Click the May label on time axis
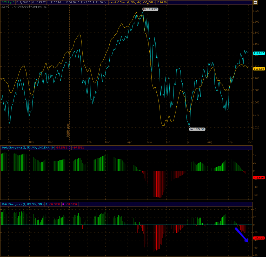 tap(150, 142)
